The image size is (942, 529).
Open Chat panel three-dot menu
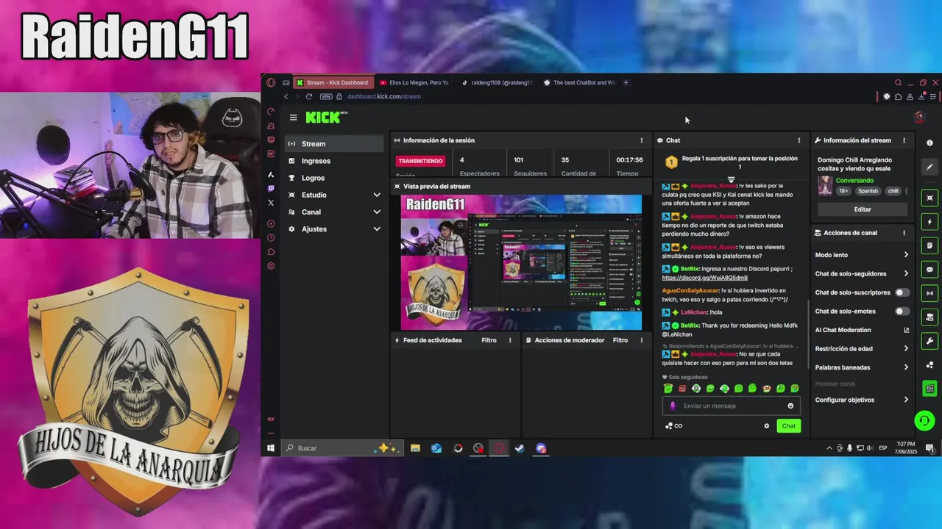click(799, 140)
